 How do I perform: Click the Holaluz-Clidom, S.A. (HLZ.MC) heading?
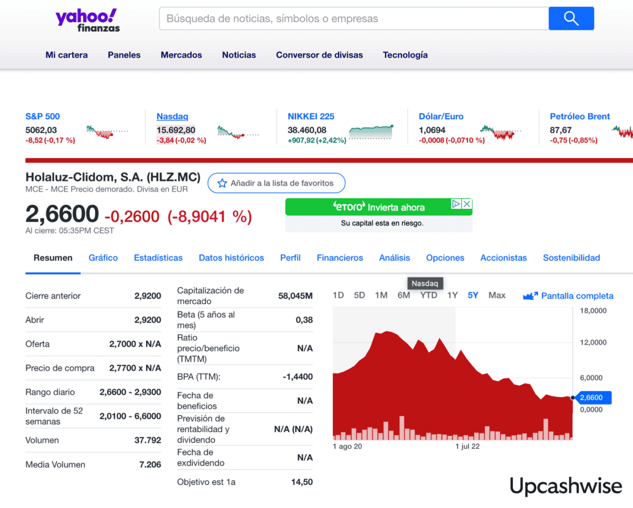(113, 177)
